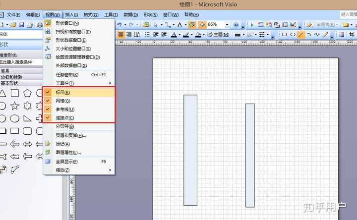The image size is (357, 220).
Task: Select the Text tool (A) icon
Action: pyautogui.click(x=179, y=24)
